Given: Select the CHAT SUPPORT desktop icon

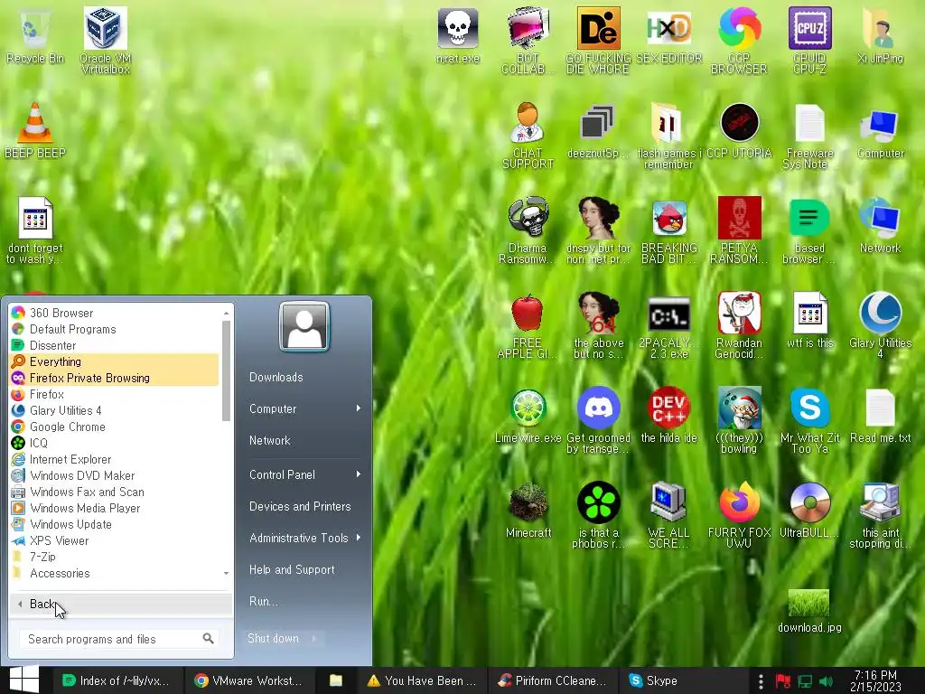Looking at the screenshot, I should (528, 136).
